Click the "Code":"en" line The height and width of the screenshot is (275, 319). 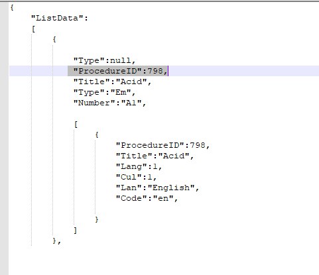point(147,198)
